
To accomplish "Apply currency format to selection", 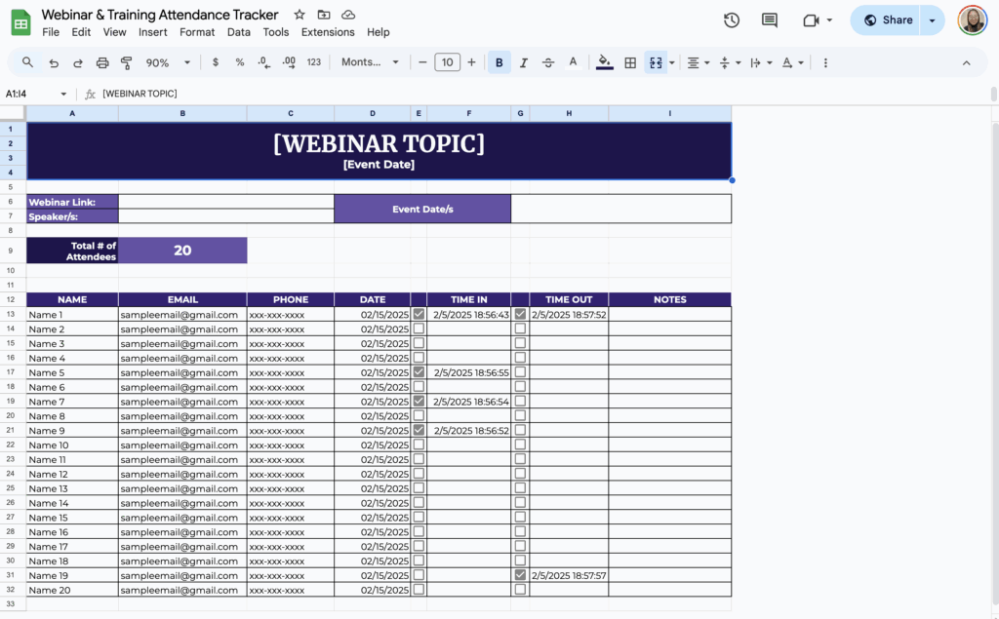I will pos(214,61).
